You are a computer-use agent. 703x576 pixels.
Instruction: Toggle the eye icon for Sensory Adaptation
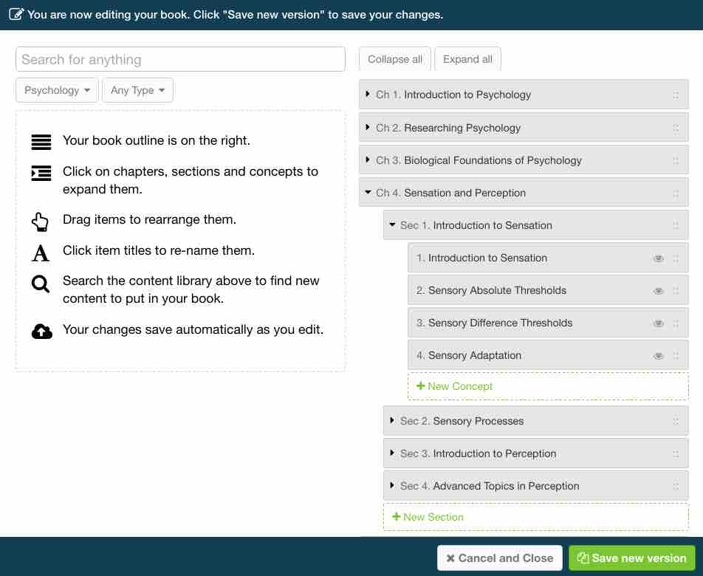[658, 355]
